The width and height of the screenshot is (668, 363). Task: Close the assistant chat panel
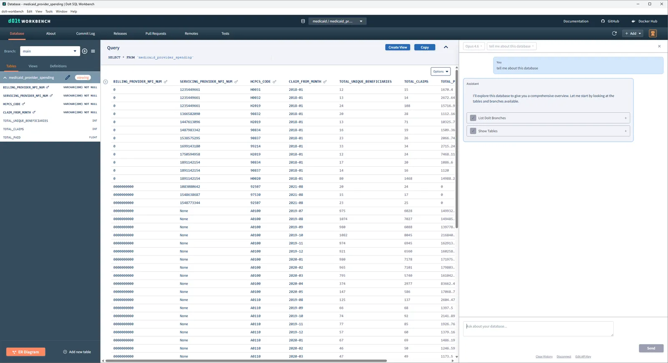tap(659, 46)
